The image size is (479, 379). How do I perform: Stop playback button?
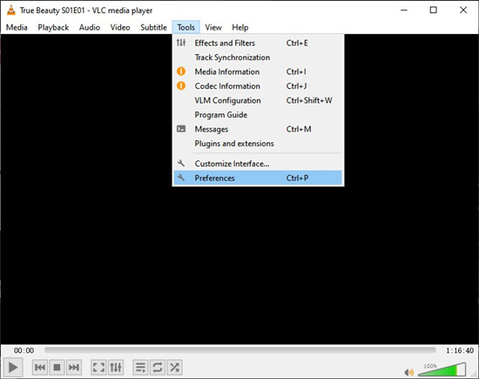pyautogui.click(x=57, y=367)
